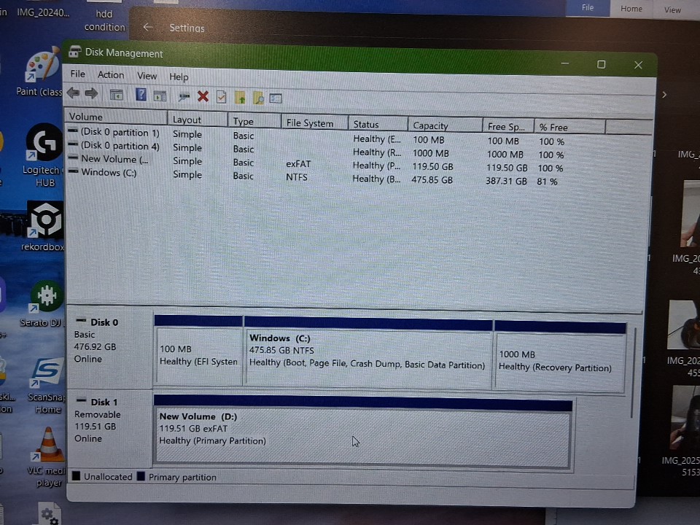The image size is (700, 525).
Task: Open the Help menu
Action: coord(179,77)
